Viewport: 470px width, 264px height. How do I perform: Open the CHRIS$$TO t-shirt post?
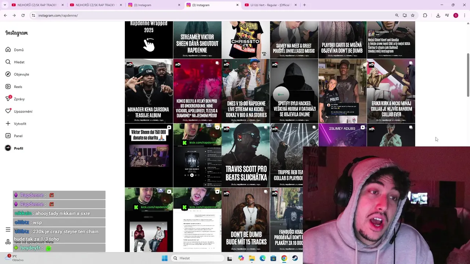click(246, 40)
